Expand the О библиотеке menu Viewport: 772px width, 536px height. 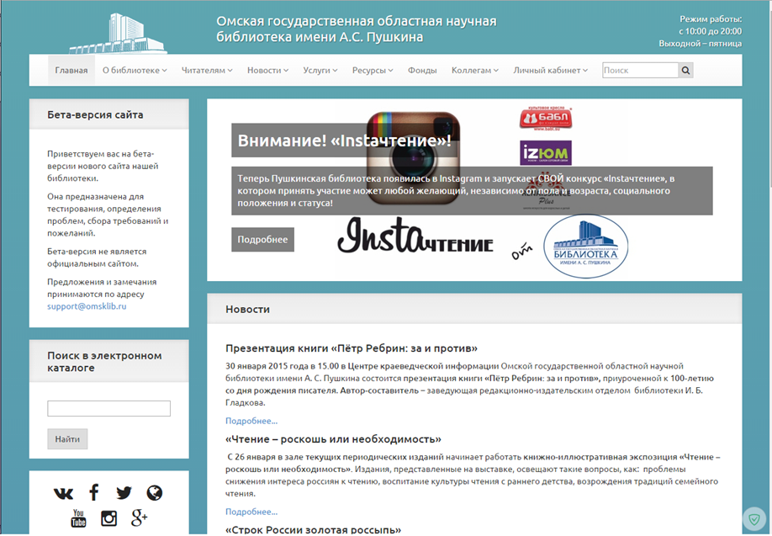pyautogui.click(x=135, y=71)
